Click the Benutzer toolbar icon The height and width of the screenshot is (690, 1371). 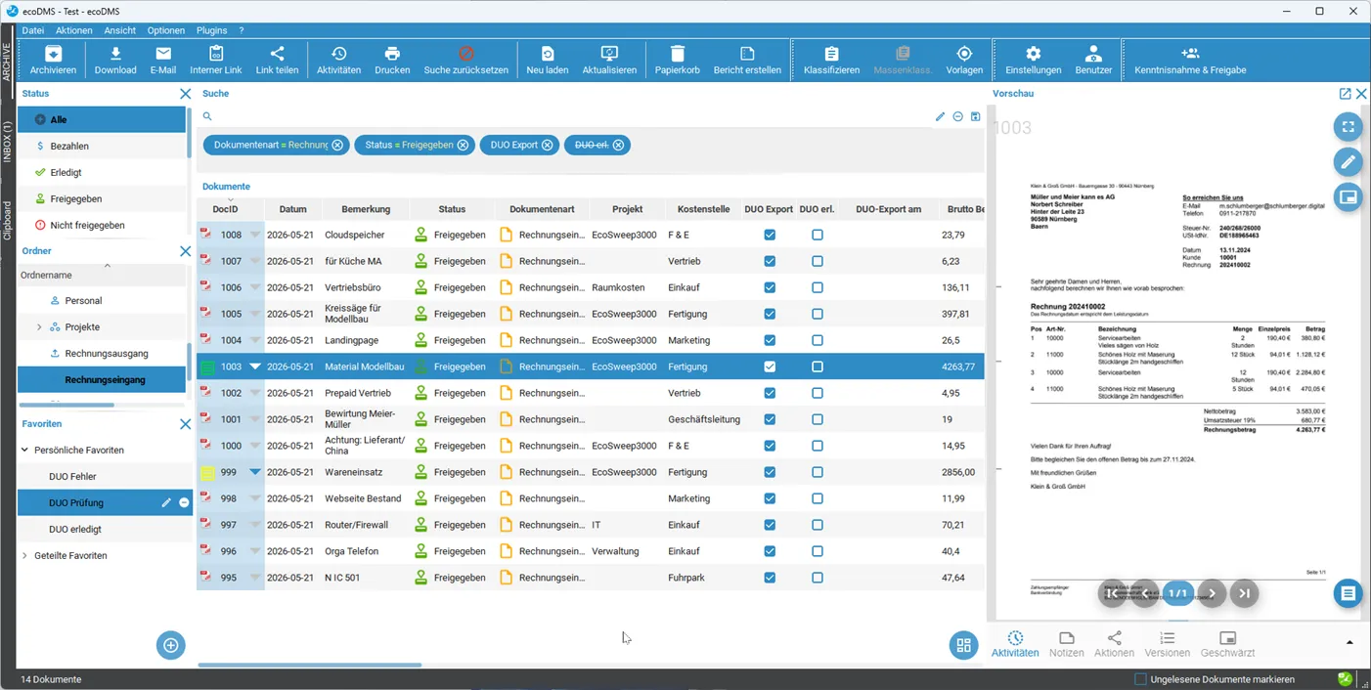1093,60
